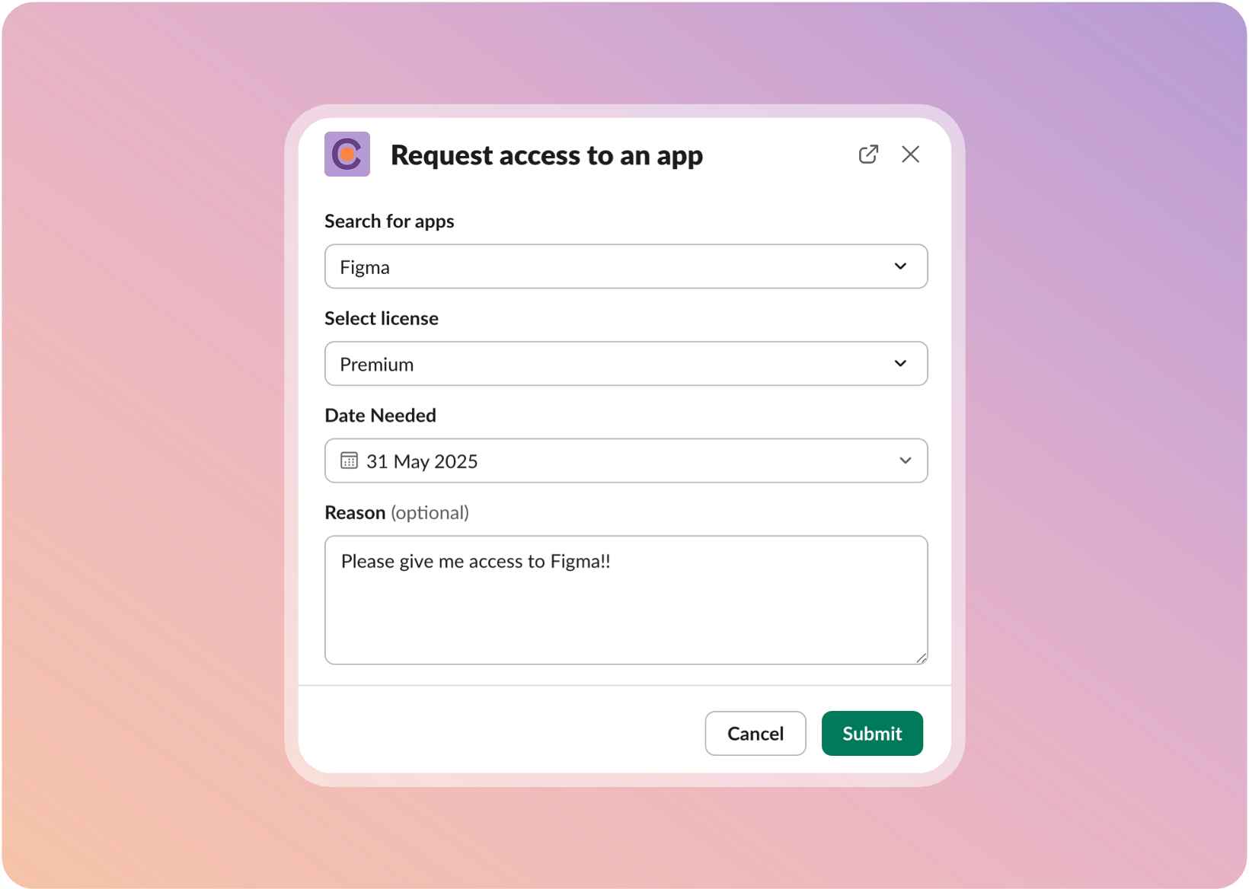Click the 'Search for apps' label
1249x889 pixels.
click(389, 221)
